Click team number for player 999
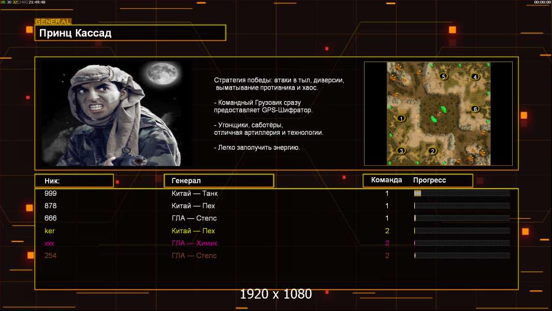 [387, 193]
